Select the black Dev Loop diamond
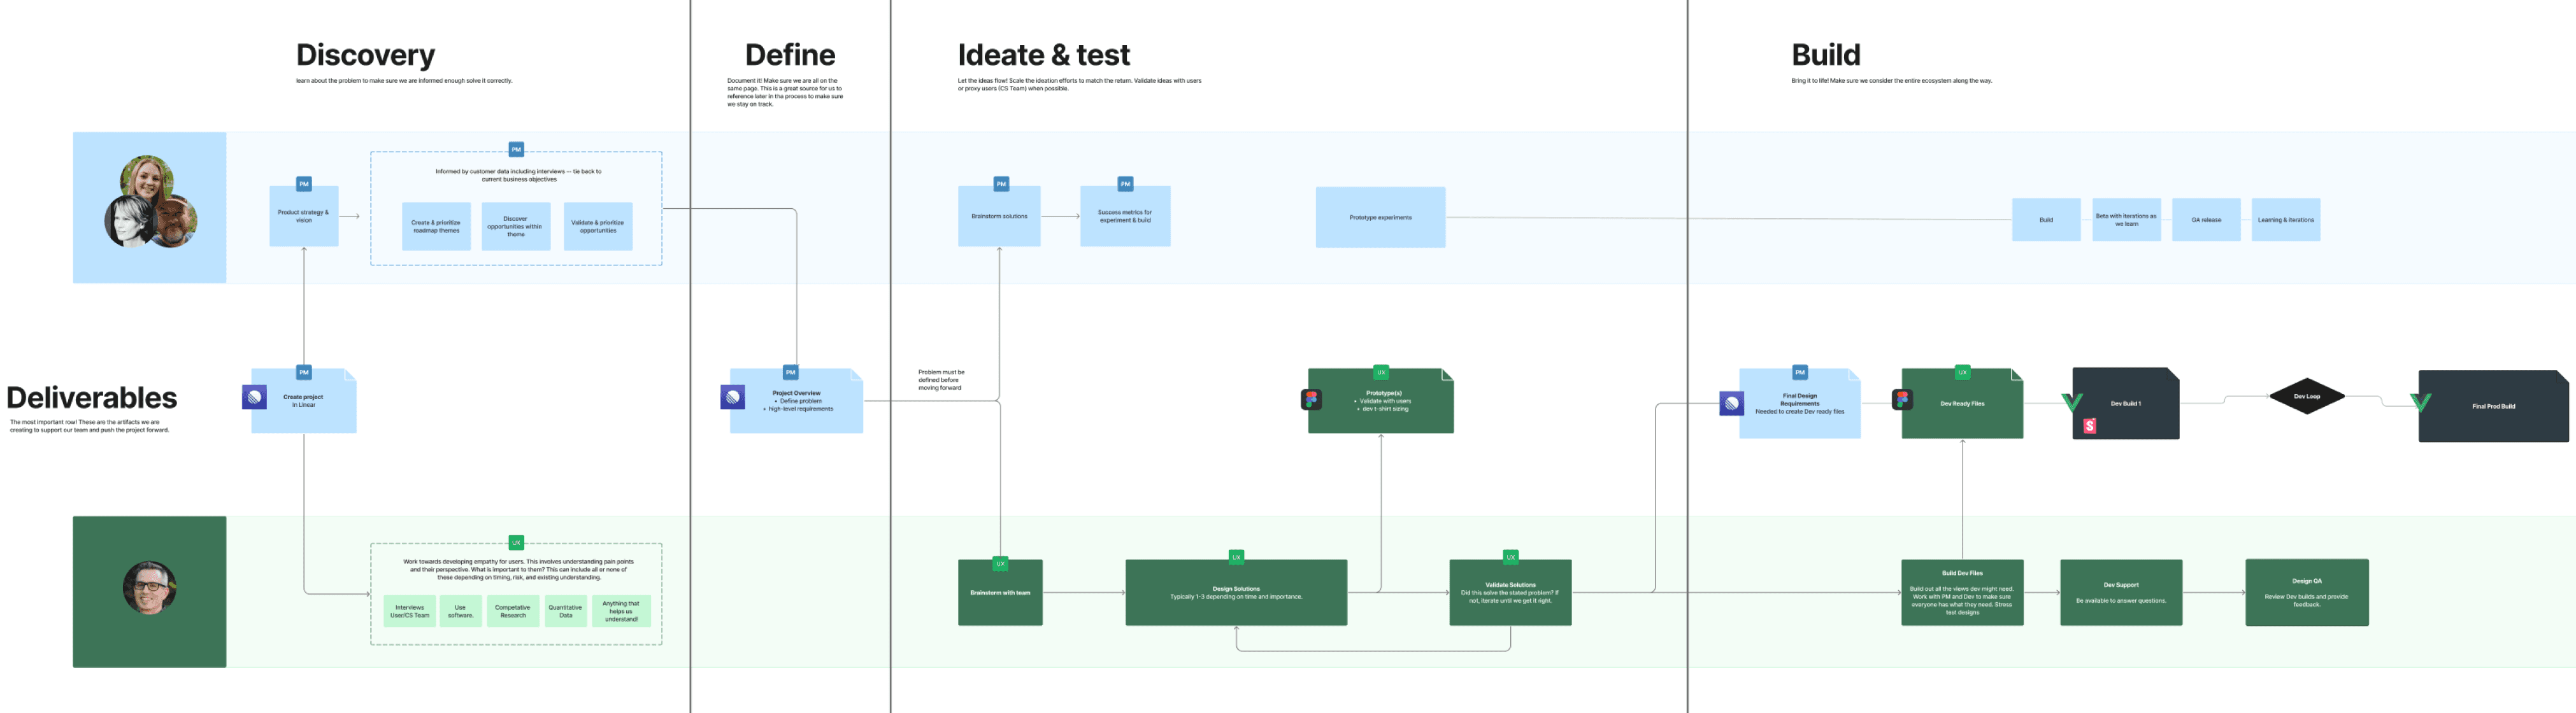The height and width of the screenshot is (713, 2576). coord(2306,396)
